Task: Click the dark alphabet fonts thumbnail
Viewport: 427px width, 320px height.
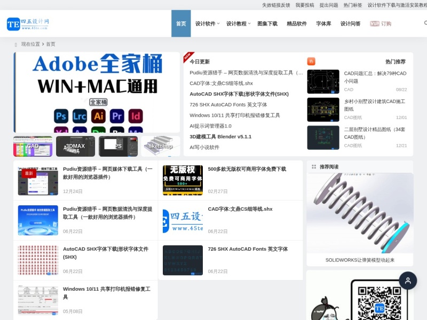Action: point(183,260)
